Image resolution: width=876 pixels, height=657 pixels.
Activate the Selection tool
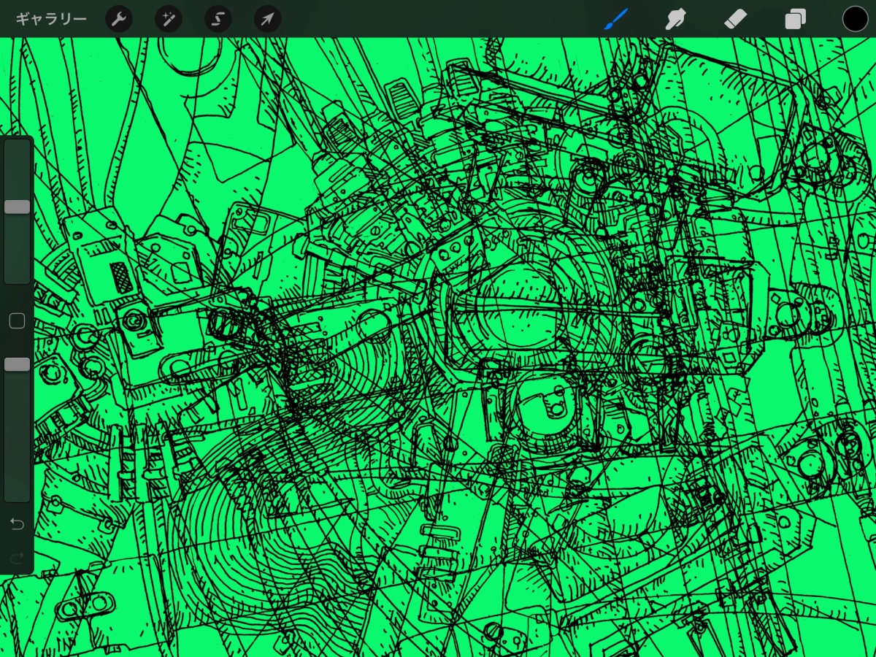pos(218,19)
